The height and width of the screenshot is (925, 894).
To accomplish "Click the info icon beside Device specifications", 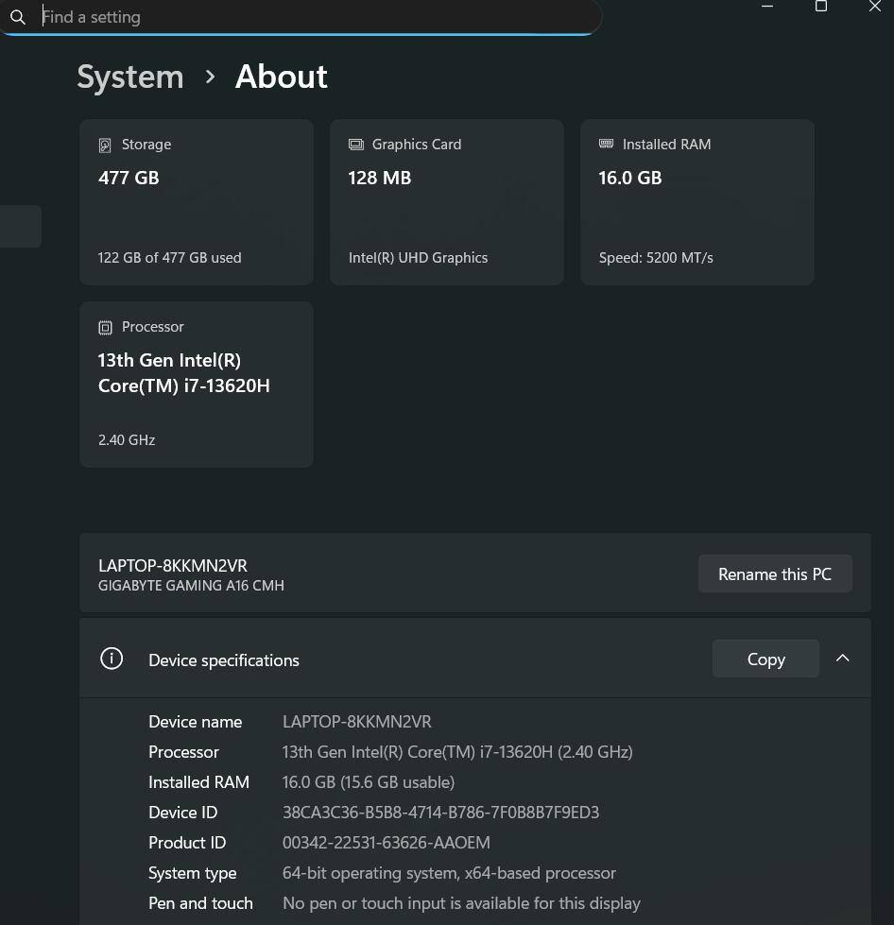I will pyautogui.click(x=112, y=659).
